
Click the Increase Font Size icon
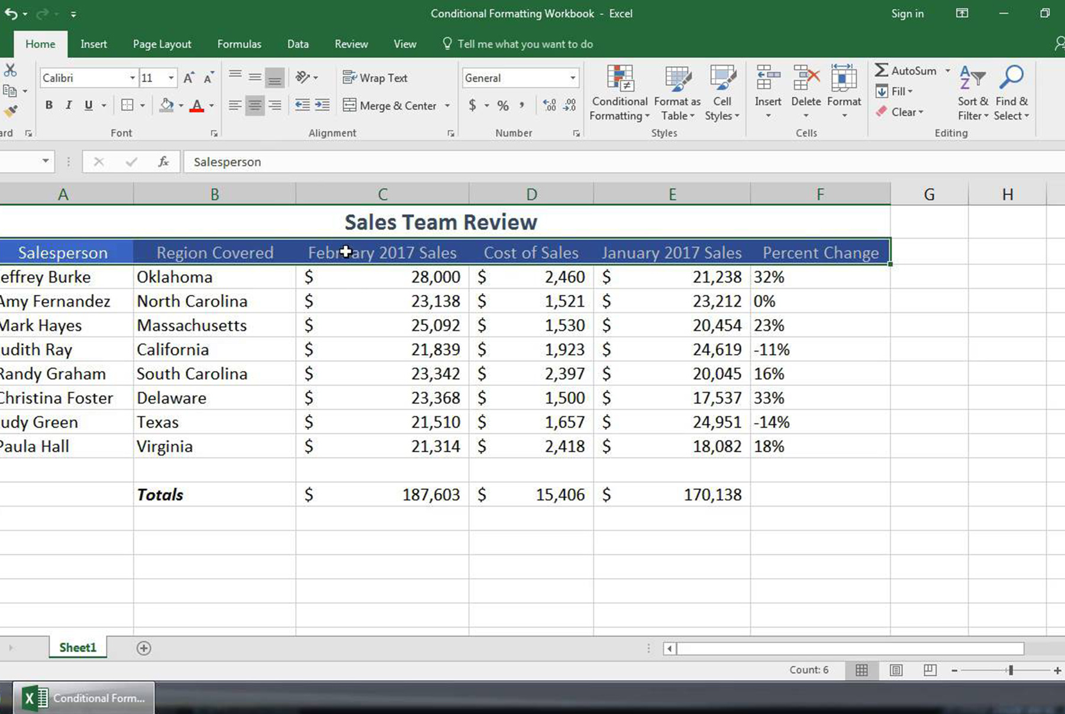click(x=189, y=78)
